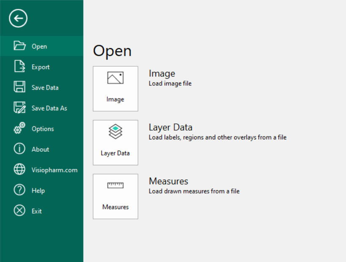Click the picture icon in Image tile
Viewport: 346px width, 262px height.
116,78
